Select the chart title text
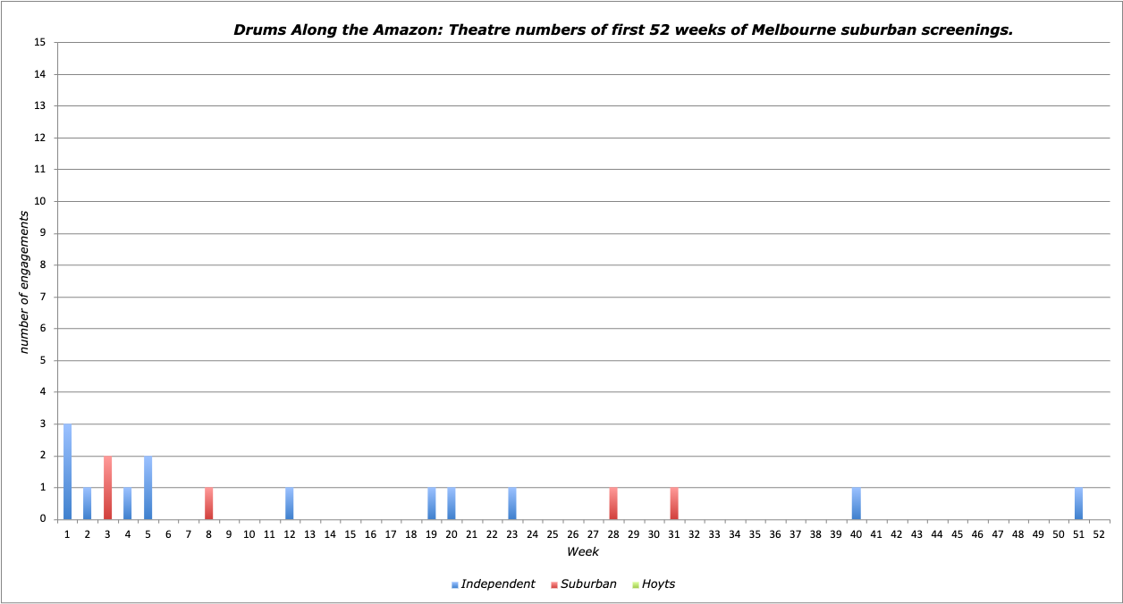The image size is (1123, 604). click(x=623, y=29)
